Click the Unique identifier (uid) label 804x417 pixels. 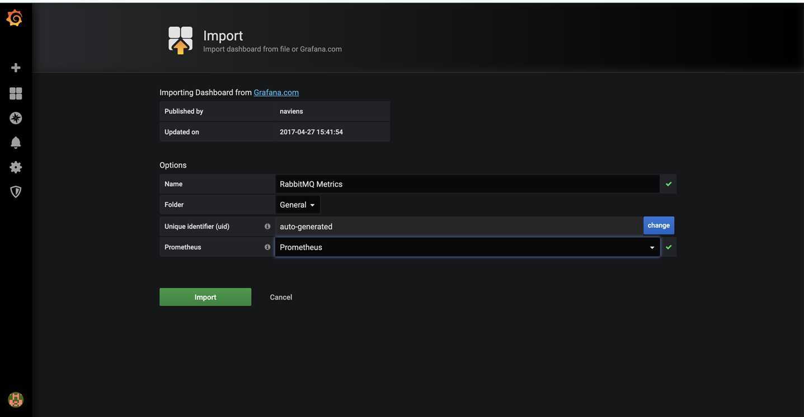pos(197,226)
